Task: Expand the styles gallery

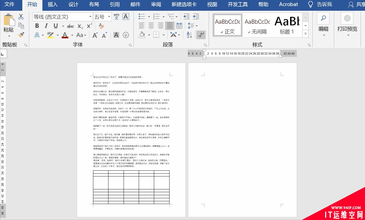Action: pyautogui.click(x=306, y=34)
